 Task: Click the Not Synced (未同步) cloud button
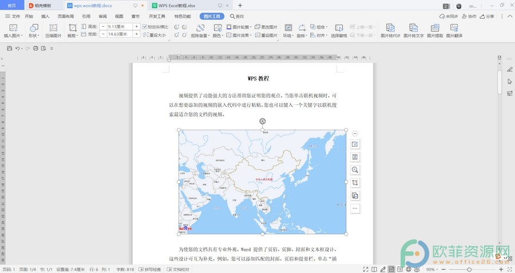(449, 16)
